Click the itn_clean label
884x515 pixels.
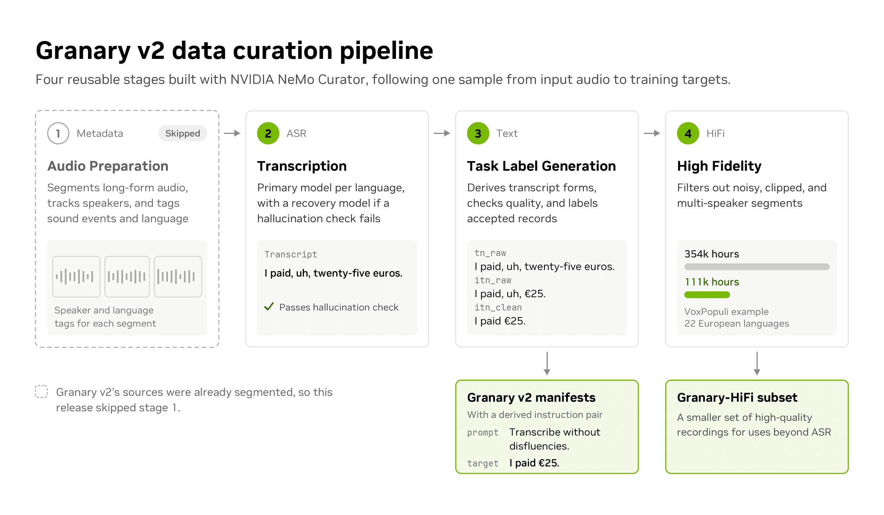pyautogui.click(x=498, y=308)
